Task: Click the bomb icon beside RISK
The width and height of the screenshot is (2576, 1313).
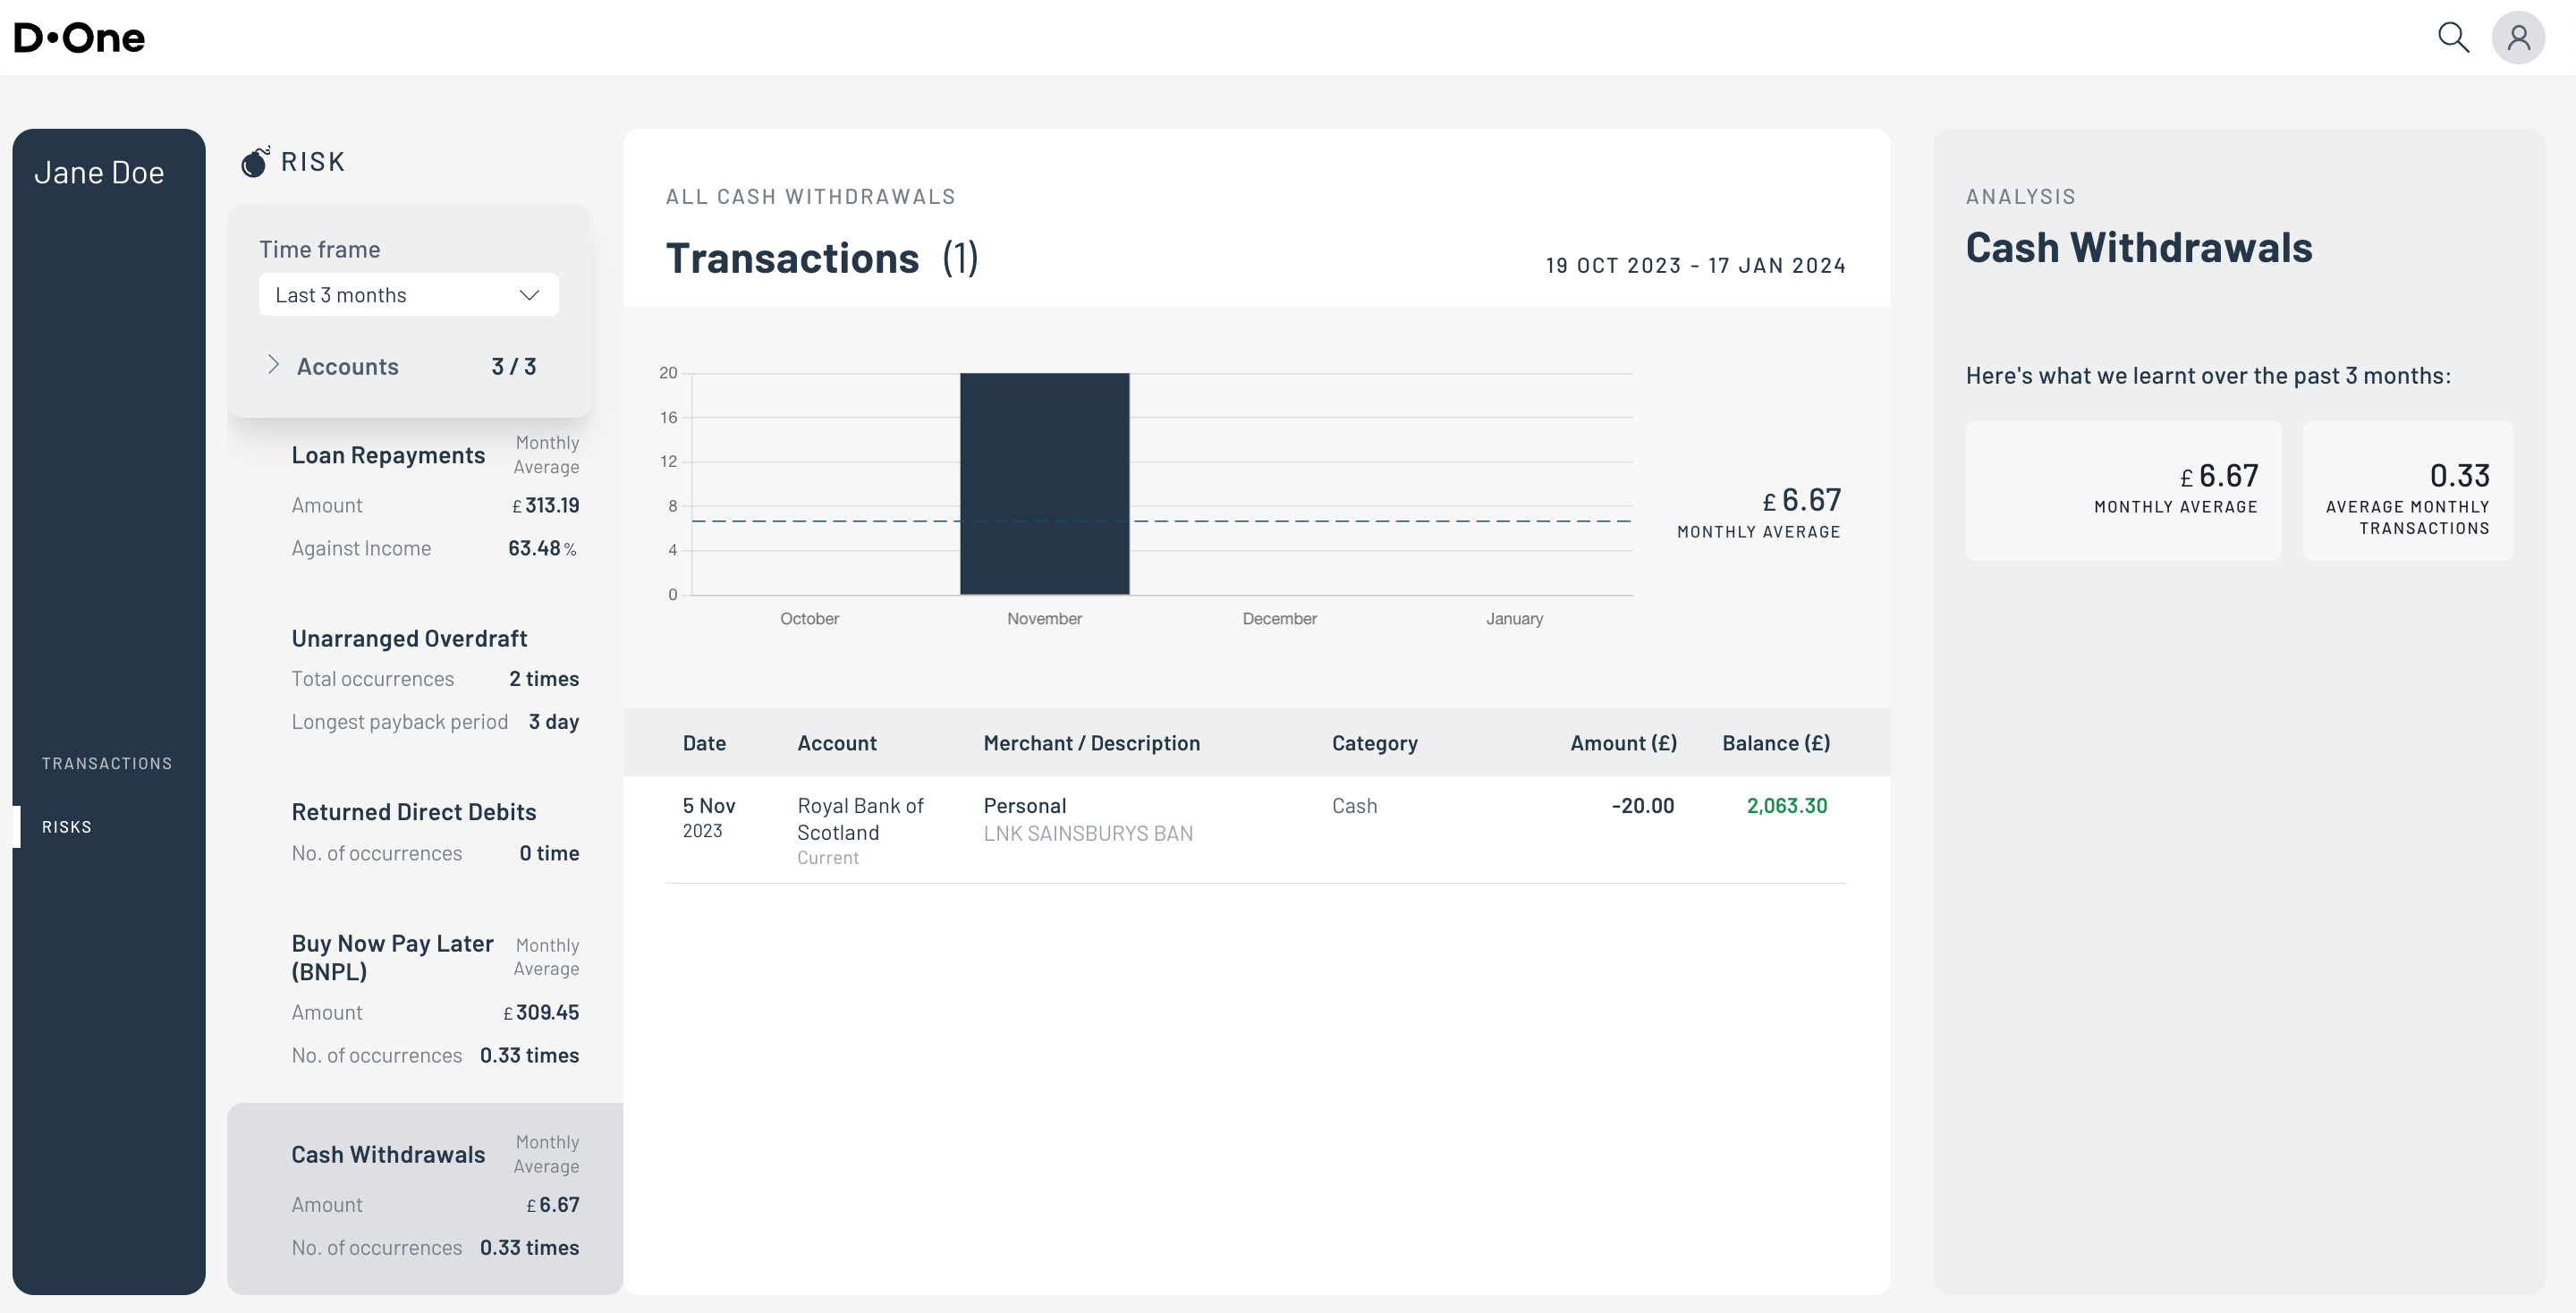Action: click(x=255, y=162)
